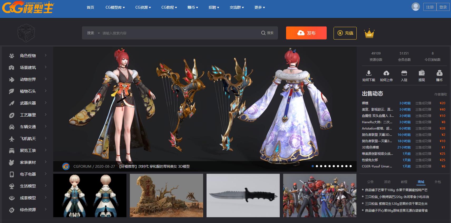Open the 良品铺子开心果98g product link
451x223 pixels.
coord(396,211)
